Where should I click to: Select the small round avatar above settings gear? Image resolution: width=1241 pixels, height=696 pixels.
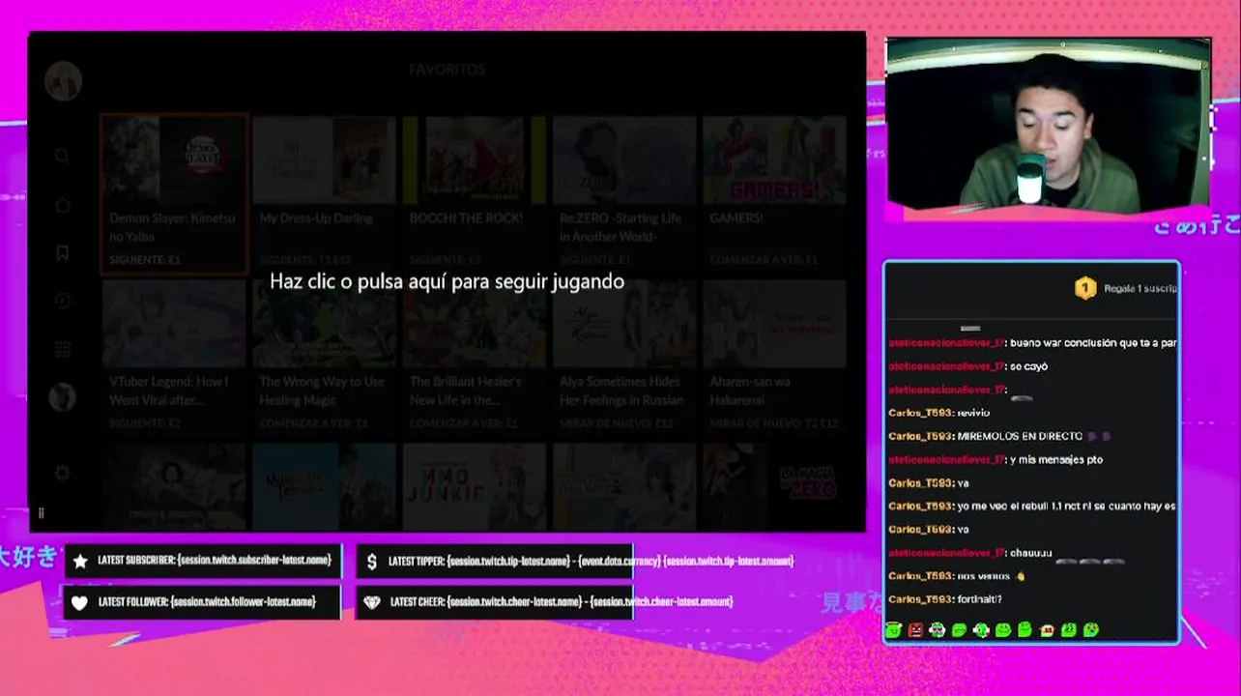coord(62,397)
